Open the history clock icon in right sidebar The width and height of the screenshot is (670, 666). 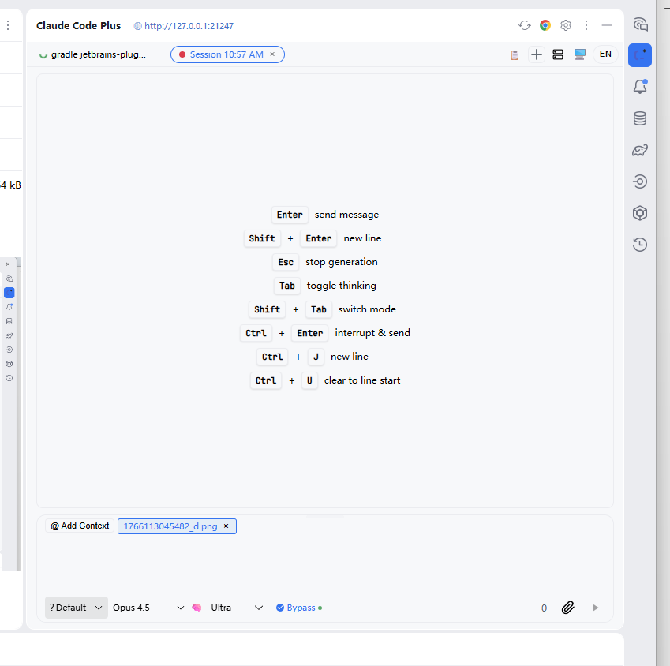[x=640, y=245]
